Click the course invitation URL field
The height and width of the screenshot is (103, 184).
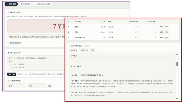36,37
